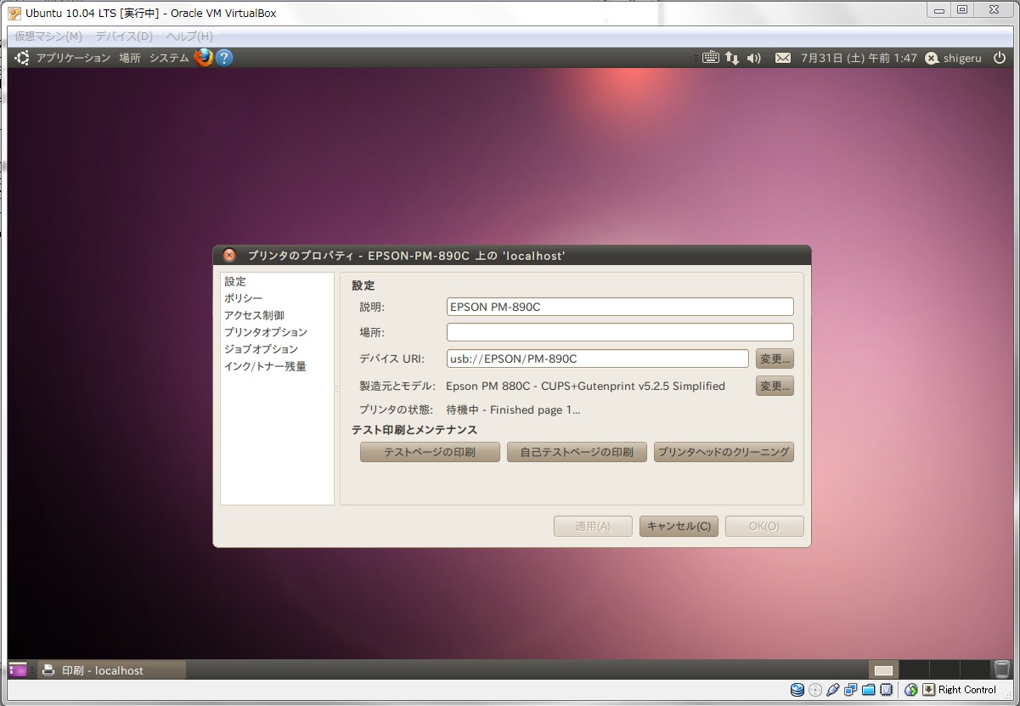The width and height of the screenshot is (1020, 706).
Task: Click the 印刷 - localhost taskbar item
Action: click(113, 670)
